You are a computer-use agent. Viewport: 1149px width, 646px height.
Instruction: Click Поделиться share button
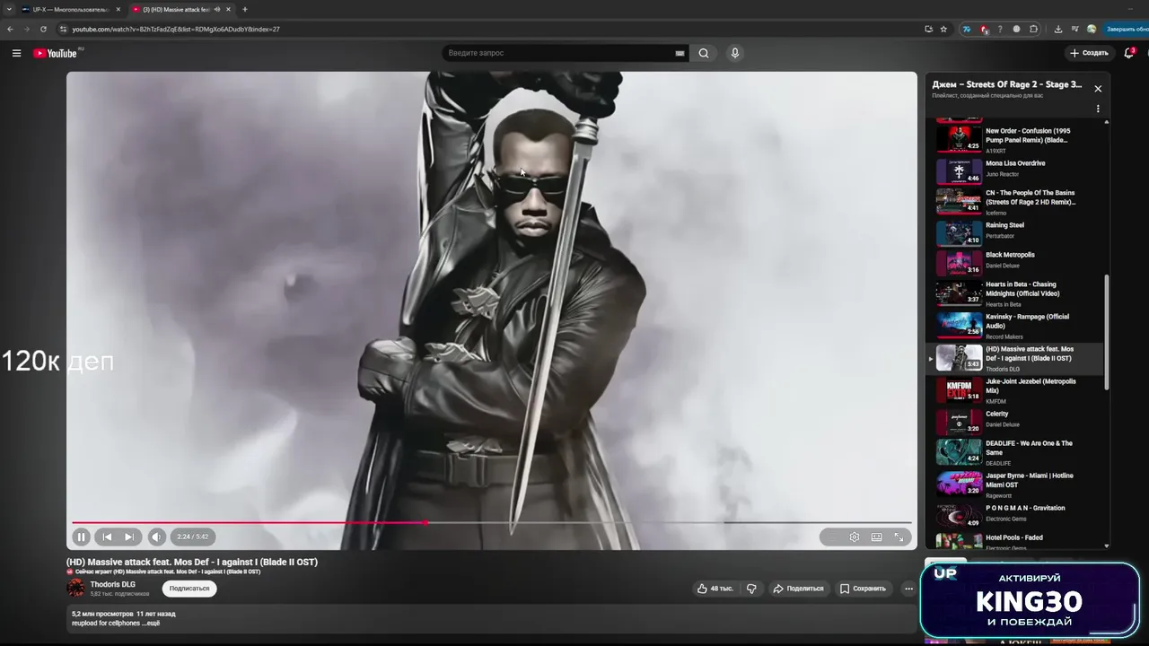(798, 589)
